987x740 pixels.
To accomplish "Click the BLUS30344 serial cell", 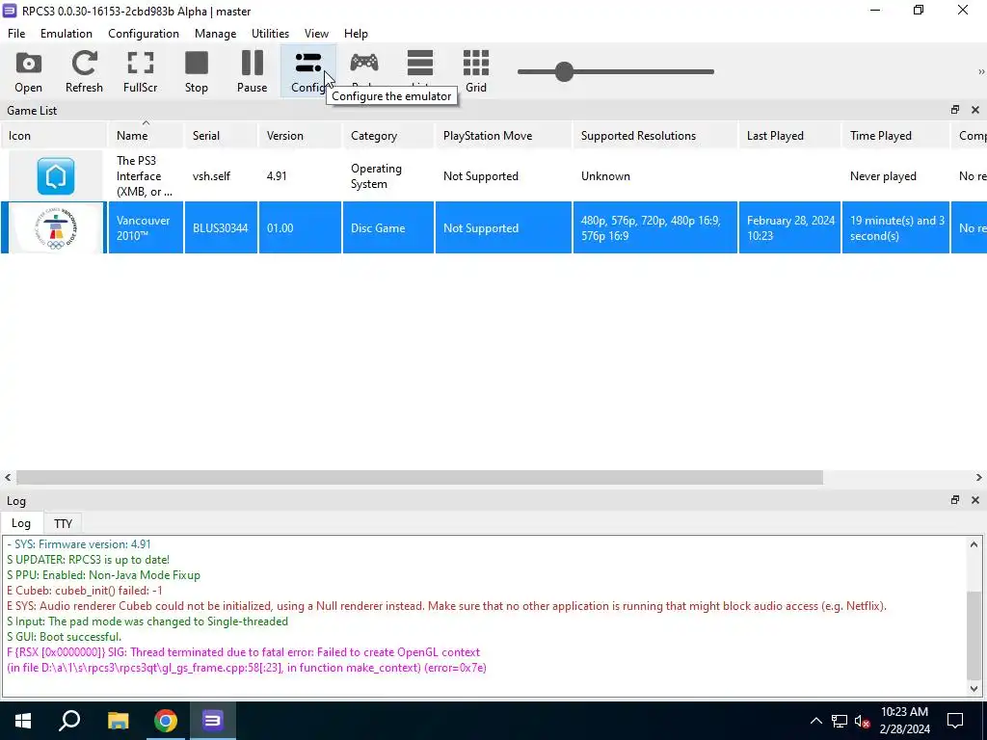I will tap(221, 227).
